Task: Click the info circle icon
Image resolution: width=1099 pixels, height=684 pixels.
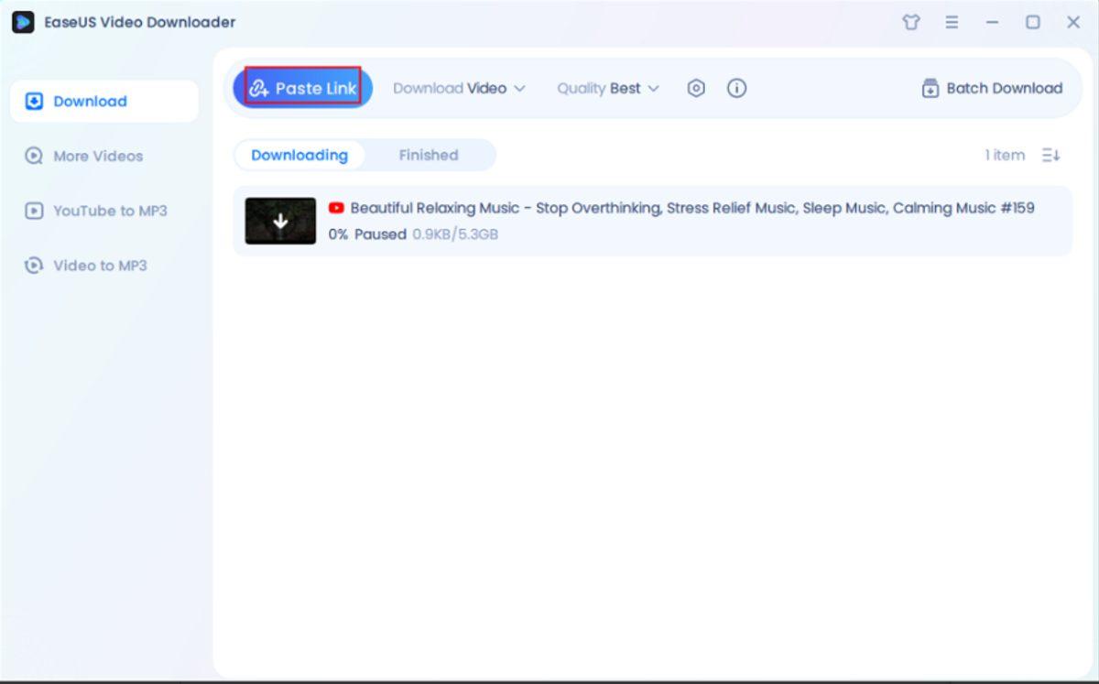Action: [736, 88]
